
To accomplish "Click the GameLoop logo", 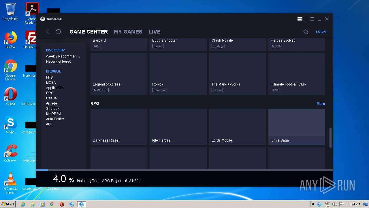I will pyautogui.click(x=51, y=19).
